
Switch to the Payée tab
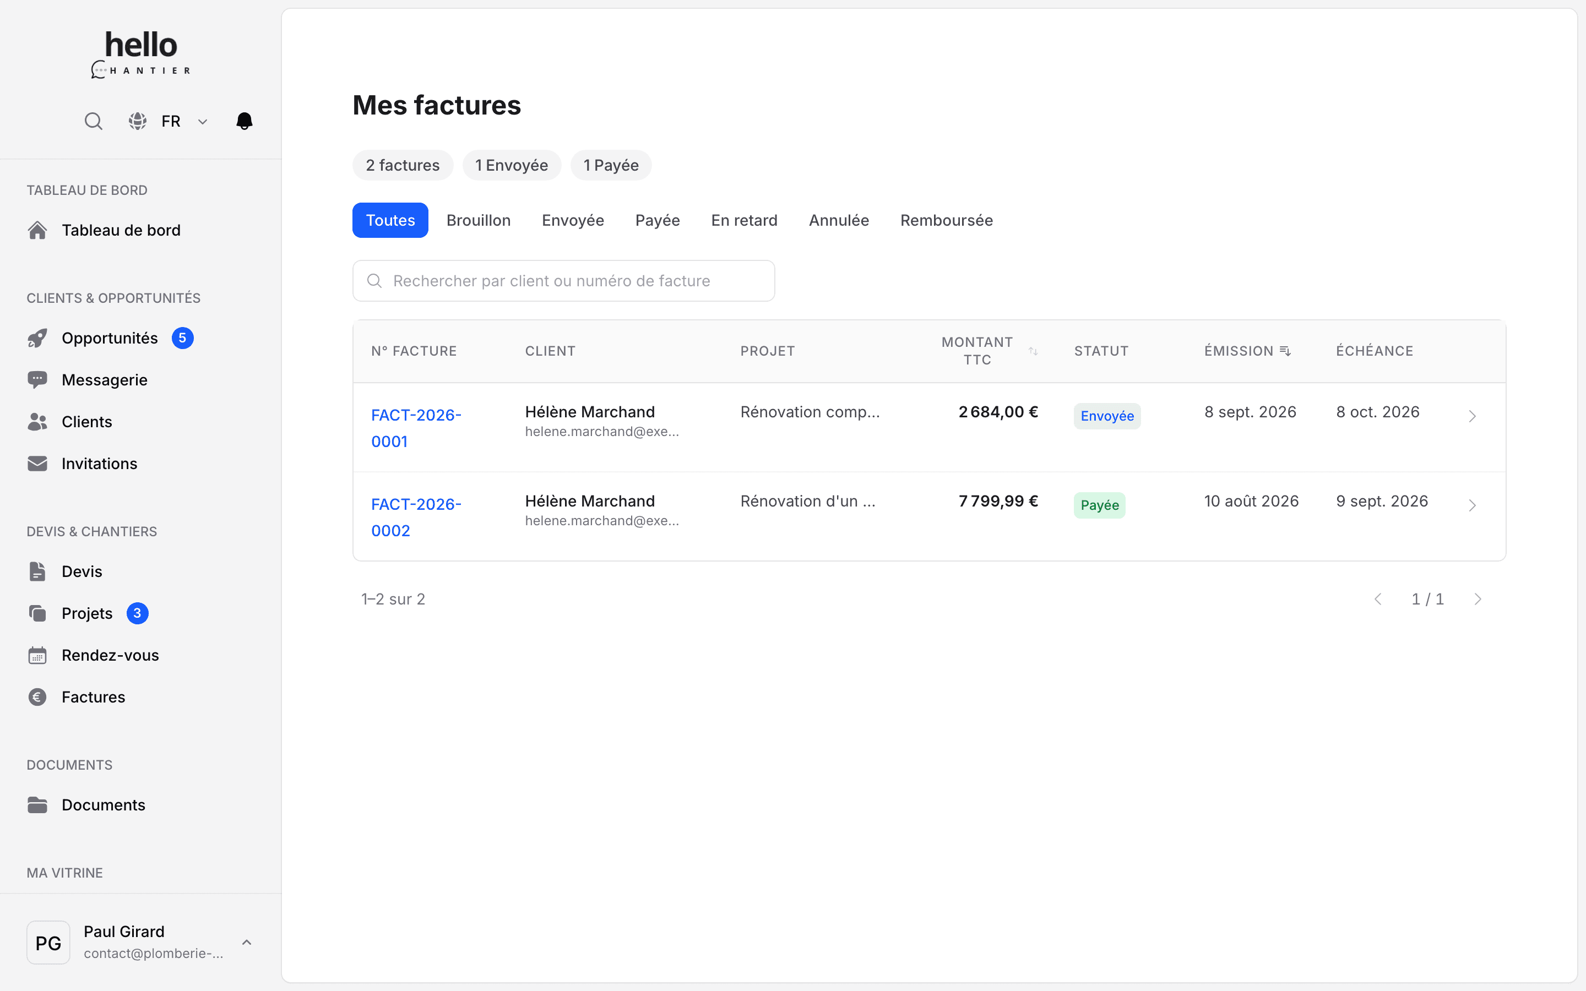tap(658, 220)
